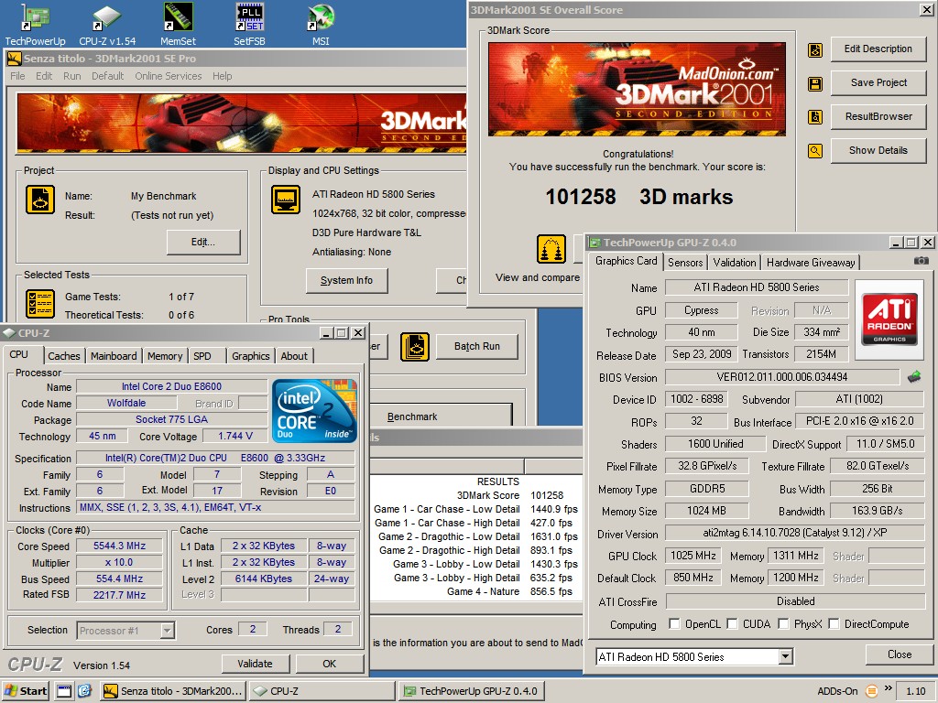
Task: Check the DirectCompute checkbox
Action: pos(834,624)
